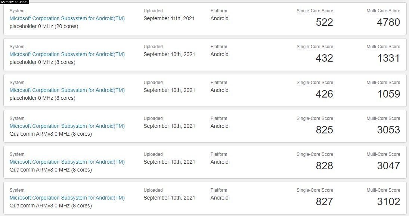Click the 432 single-core score
This screenshot has width=409, height=216.
[324, 58]
